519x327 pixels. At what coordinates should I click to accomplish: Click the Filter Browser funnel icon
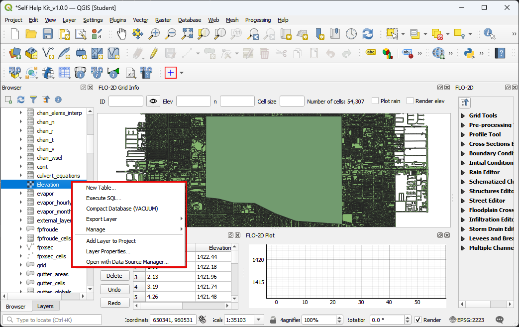click(x=33, y=100)
